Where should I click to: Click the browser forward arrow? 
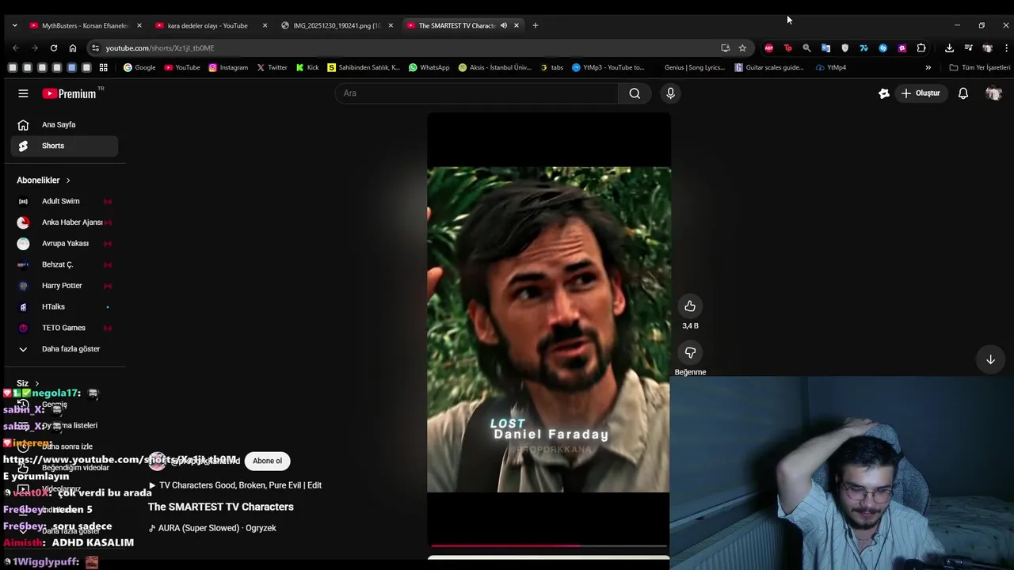pyautogui.click(x=35, y=47)
